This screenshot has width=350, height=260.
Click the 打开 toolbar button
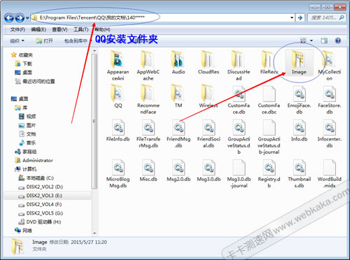44,41
